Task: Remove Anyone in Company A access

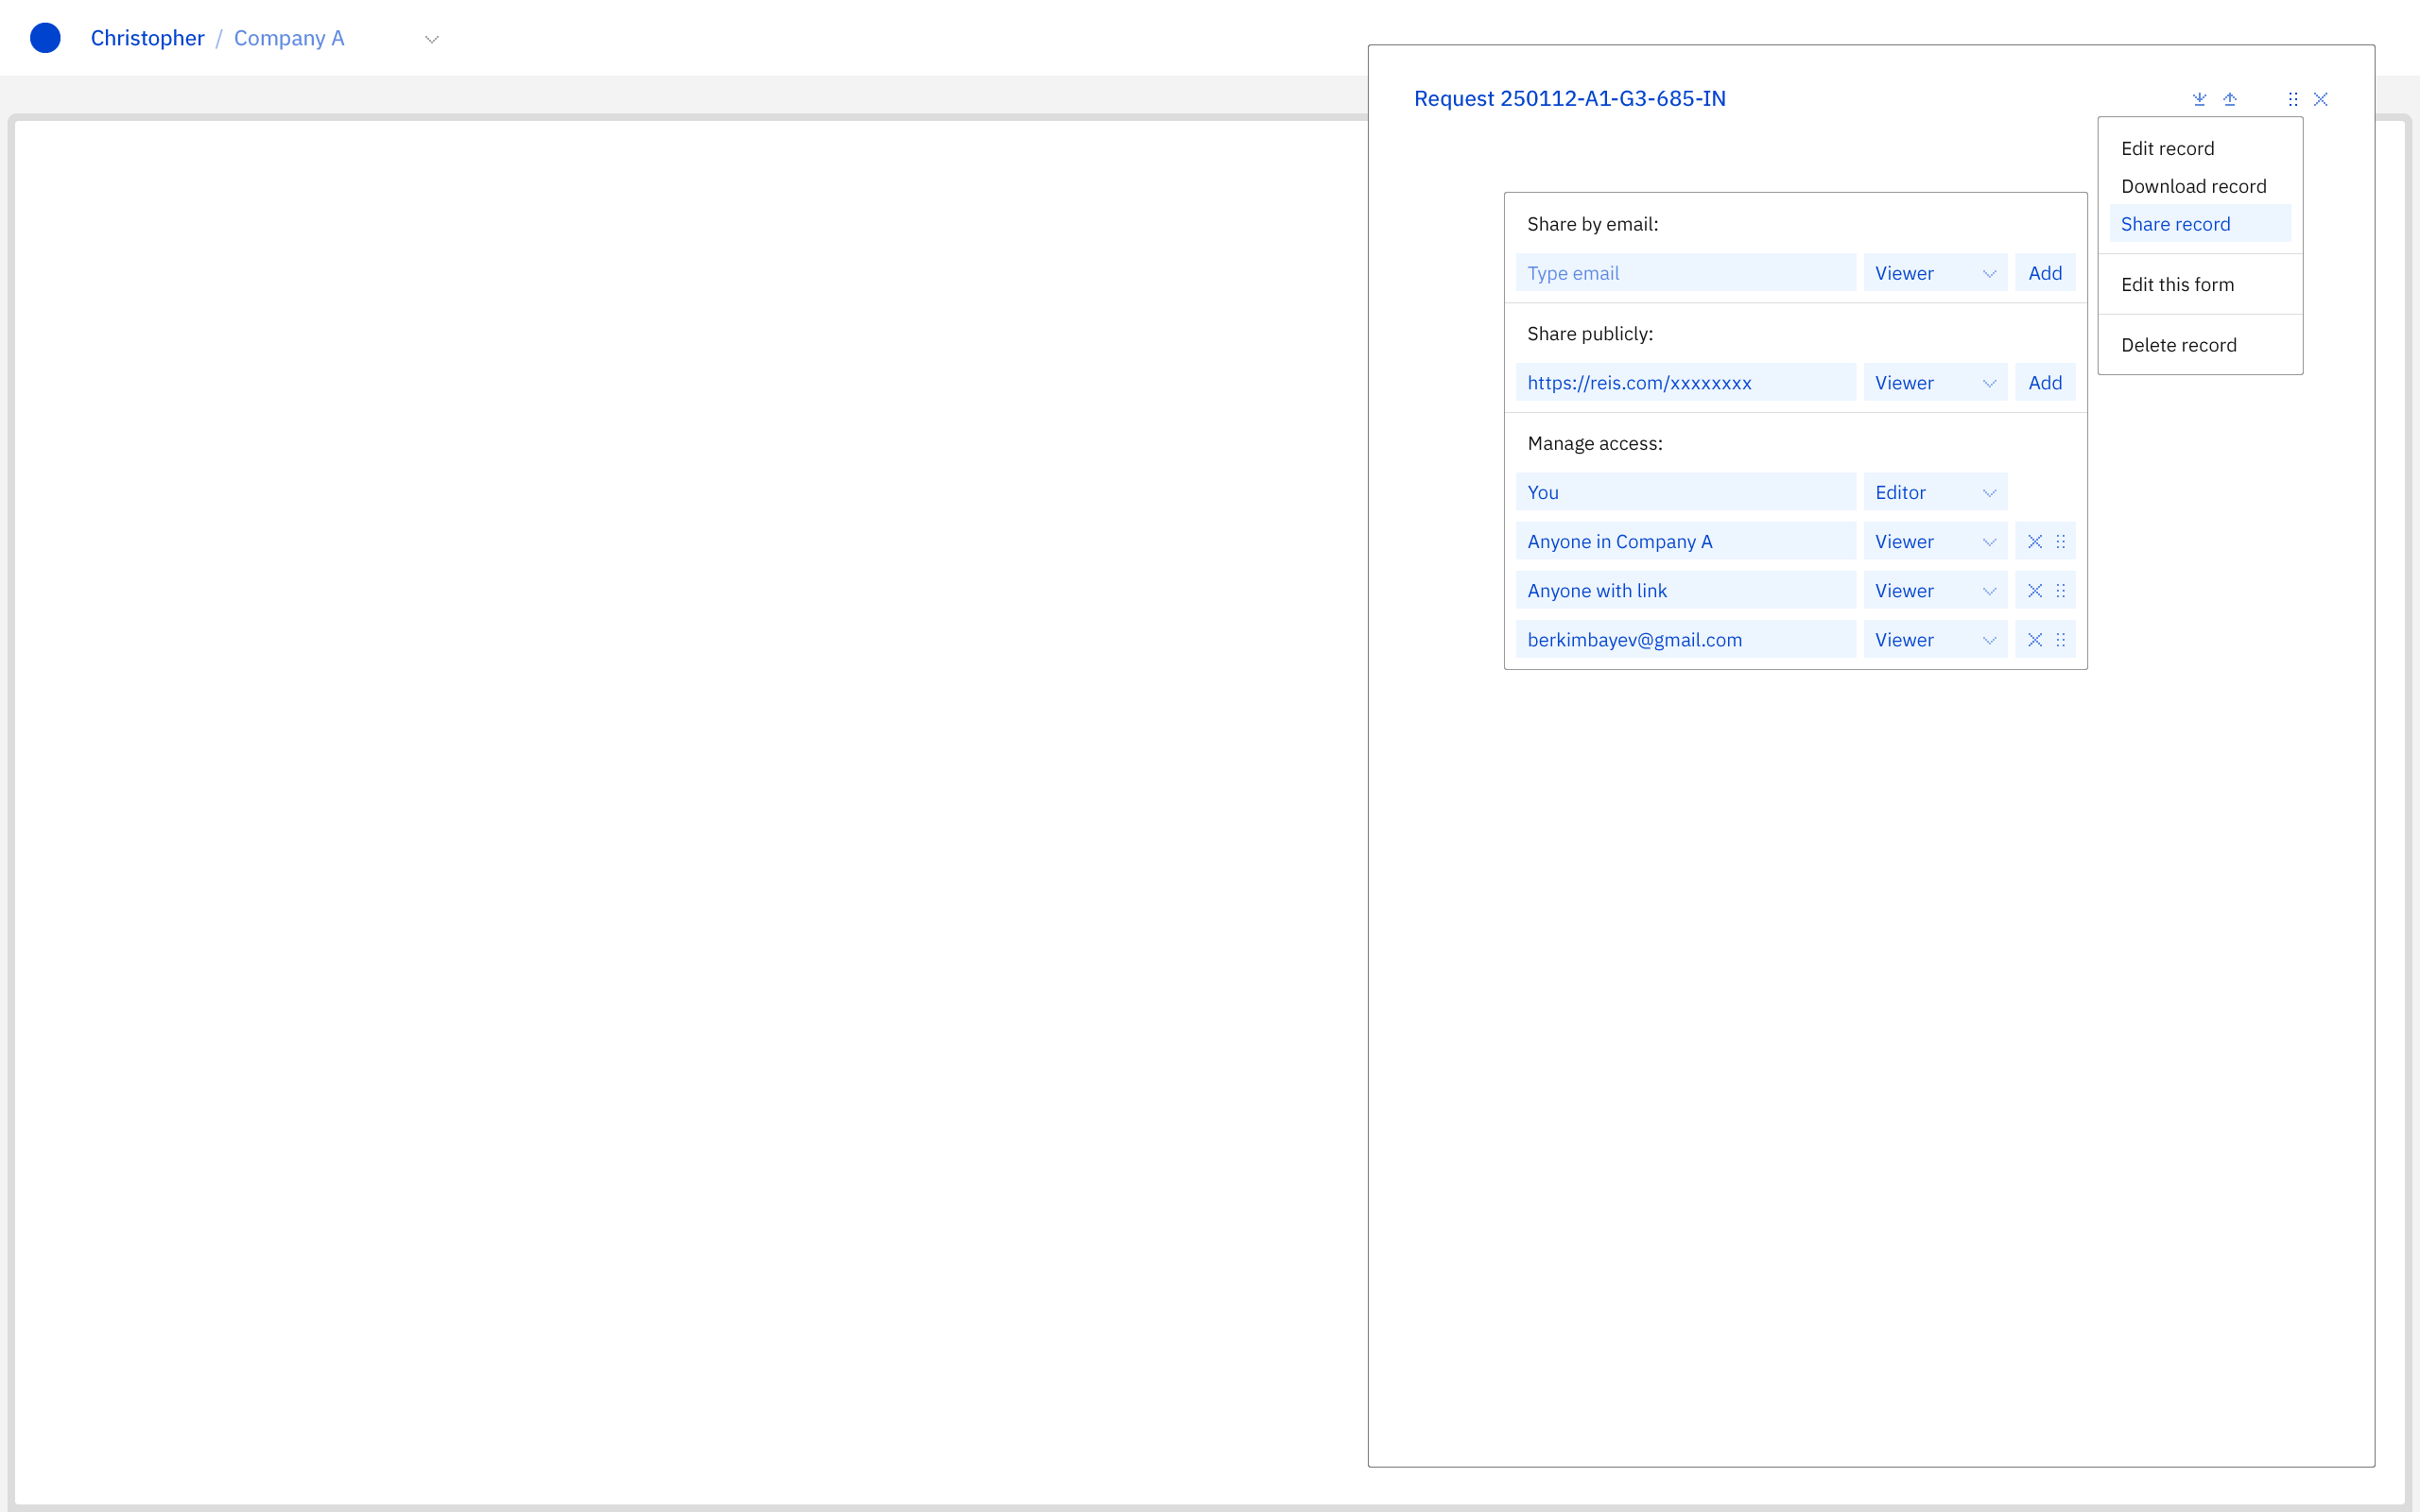Action: [x=2034, y=542]
